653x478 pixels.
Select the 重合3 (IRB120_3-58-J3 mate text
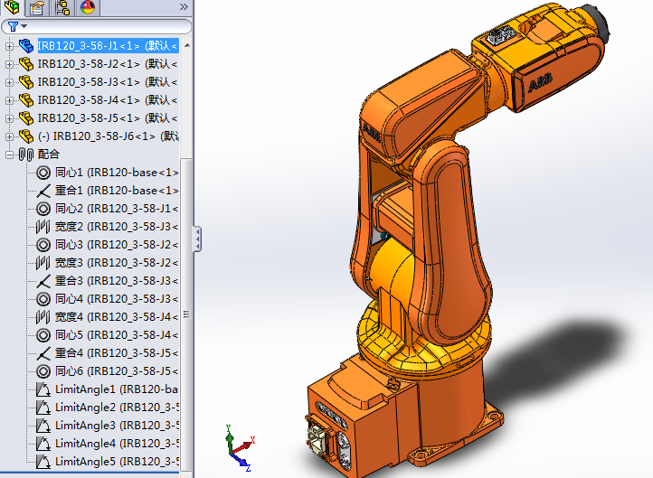point(117,281)
